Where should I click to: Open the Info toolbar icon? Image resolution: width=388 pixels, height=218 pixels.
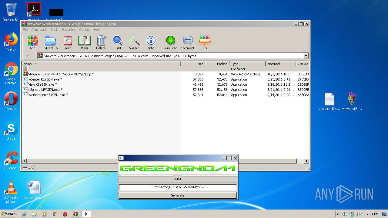point(151,42)
